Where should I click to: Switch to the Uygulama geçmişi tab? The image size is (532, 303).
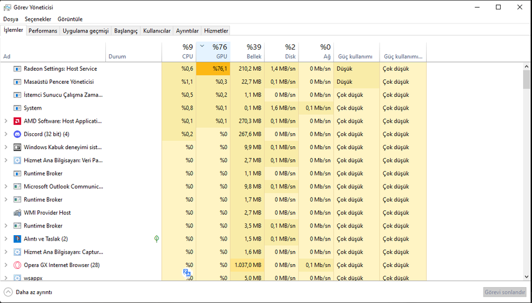click(86, 31)
